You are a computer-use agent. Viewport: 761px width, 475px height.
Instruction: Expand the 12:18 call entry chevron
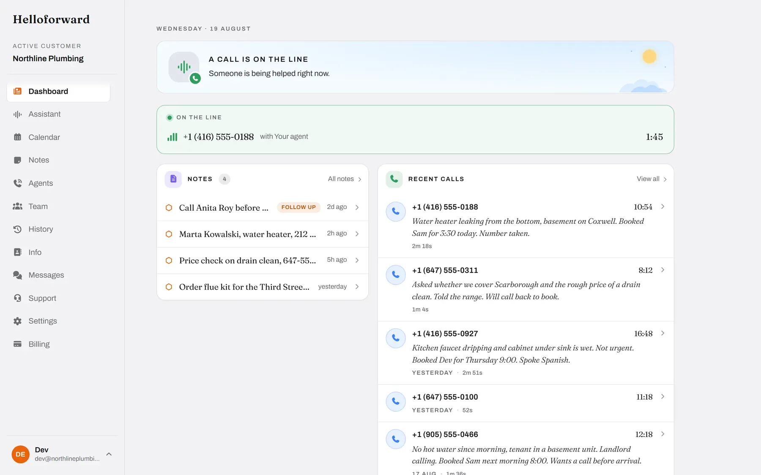pyautogui.click(x=662, y=434)
